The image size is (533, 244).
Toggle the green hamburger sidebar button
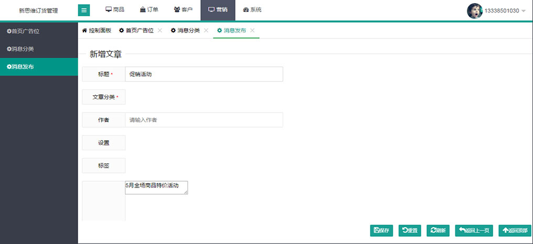[84, 10]
